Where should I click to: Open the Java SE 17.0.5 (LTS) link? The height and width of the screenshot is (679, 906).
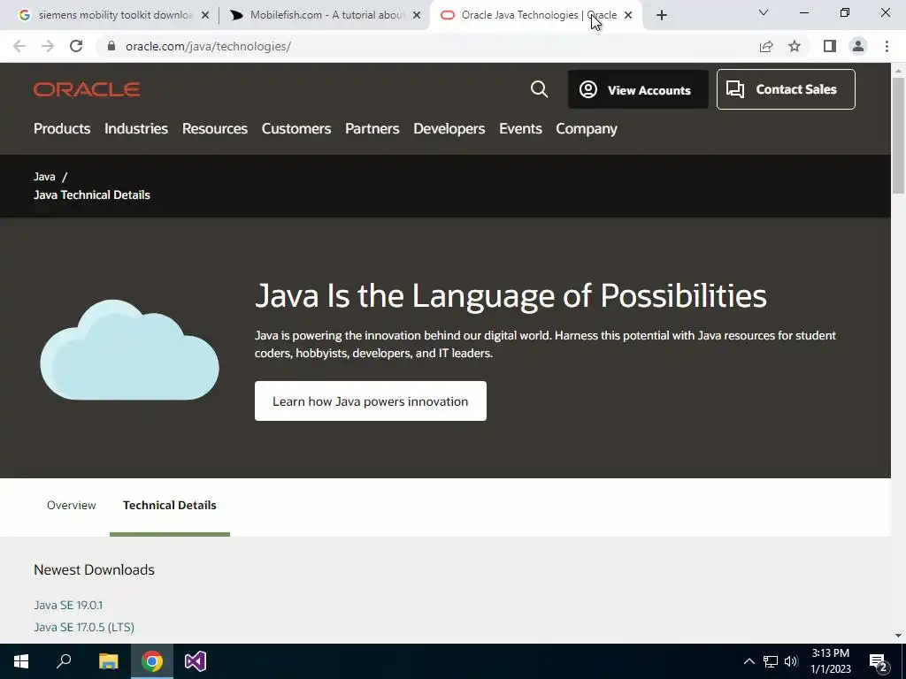click(84, 627)
